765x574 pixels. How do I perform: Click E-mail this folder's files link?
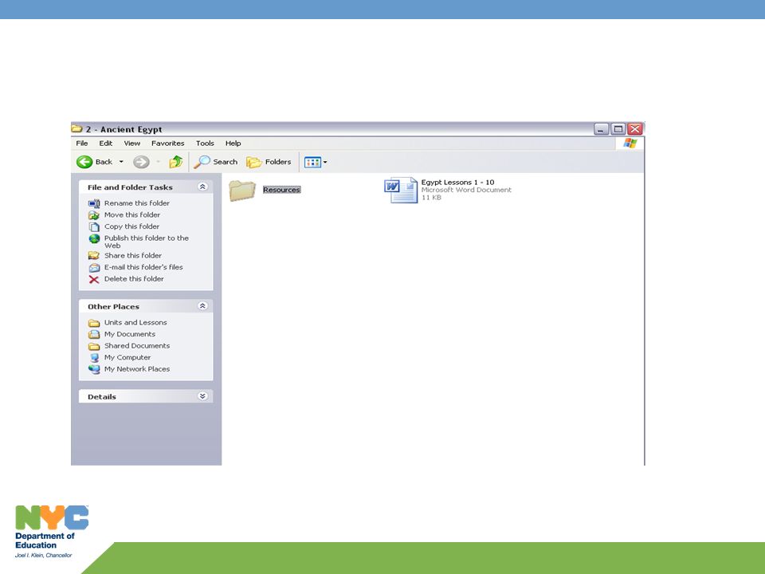tap(143, 267)
